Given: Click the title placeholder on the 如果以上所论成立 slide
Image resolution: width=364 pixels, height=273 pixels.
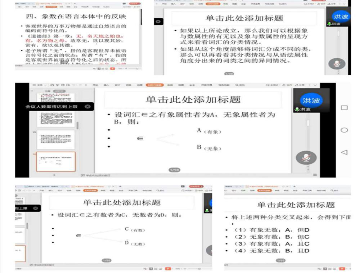Looking at the screenshot, I should click(x=244, y=18).
